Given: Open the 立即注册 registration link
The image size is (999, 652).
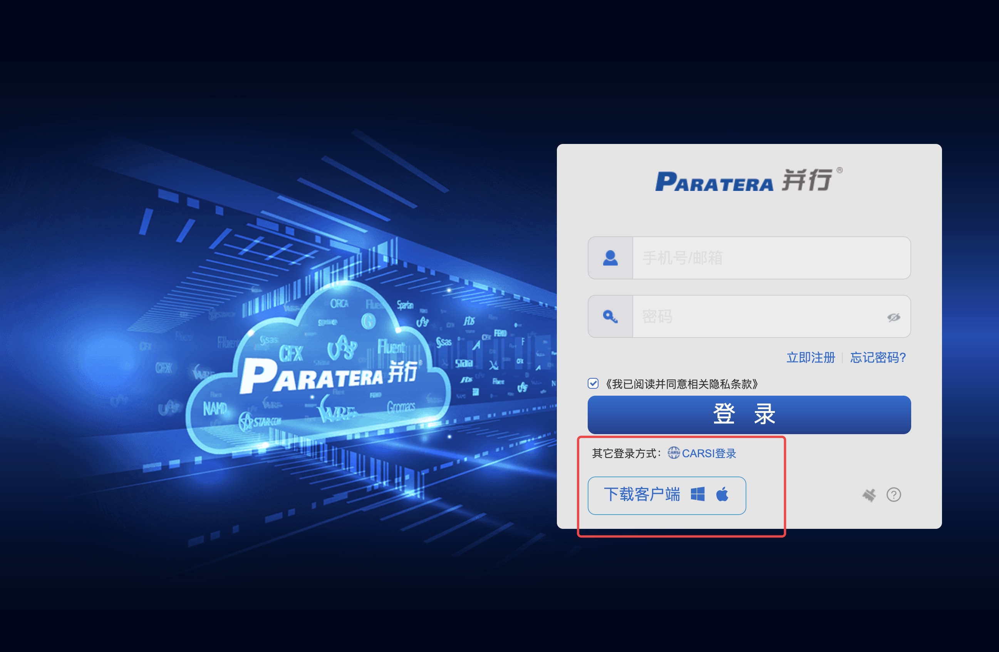Looking at the screenshot, I should [x=811, y=358].
